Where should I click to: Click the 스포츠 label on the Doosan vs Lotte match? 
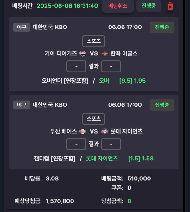tap(94, 119)
